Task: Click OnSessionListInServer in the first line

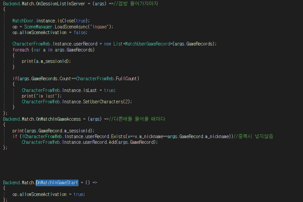Action: point(61,4)
